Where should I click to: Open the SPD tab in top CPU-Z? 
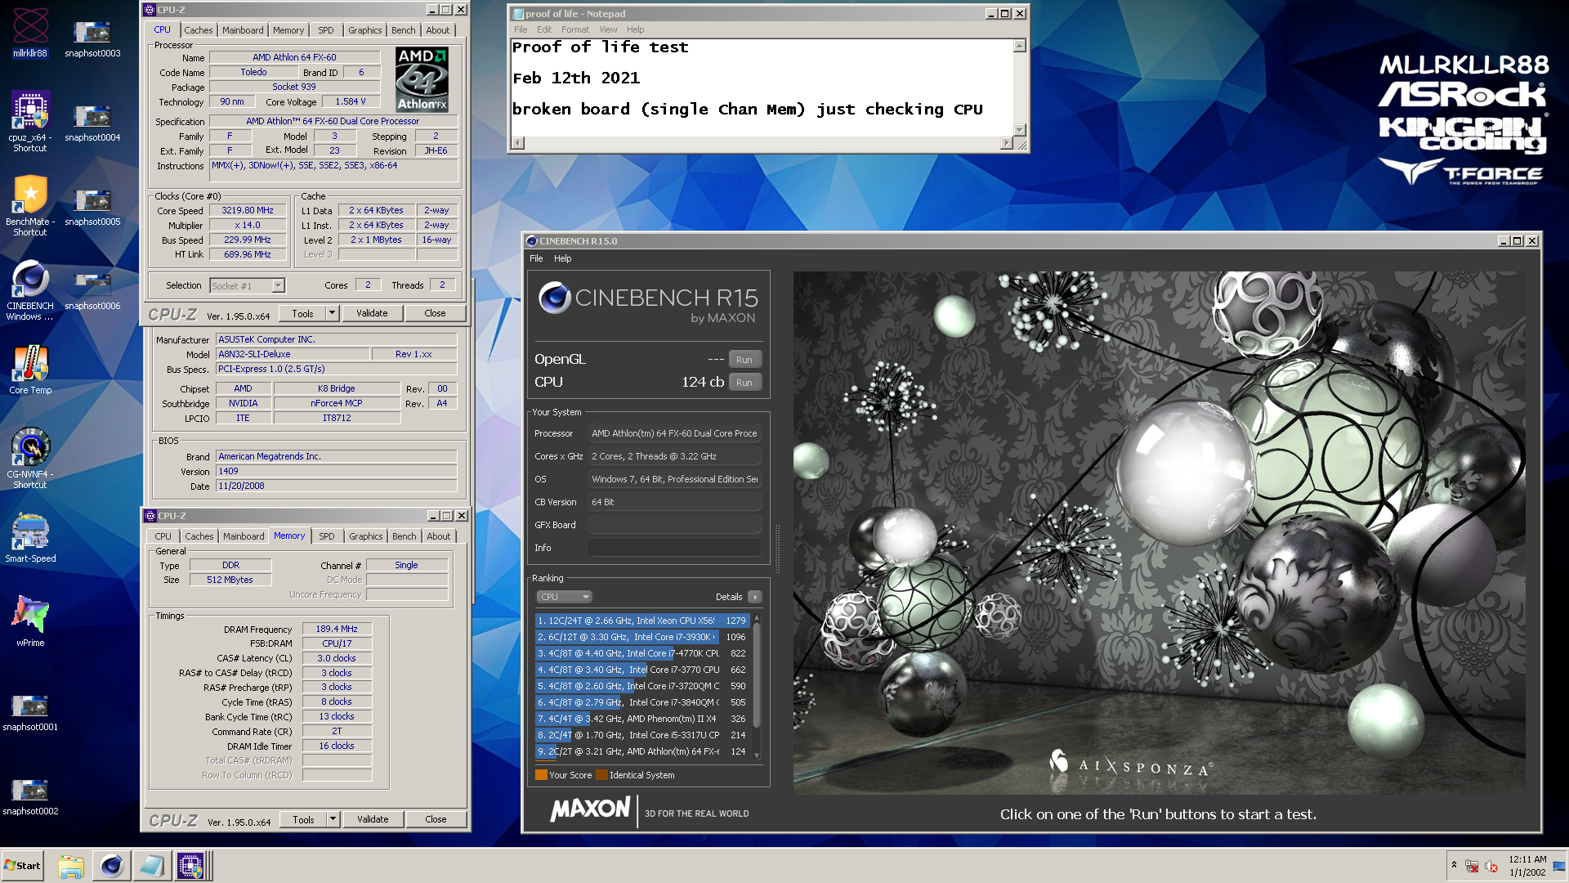point(326,30)
